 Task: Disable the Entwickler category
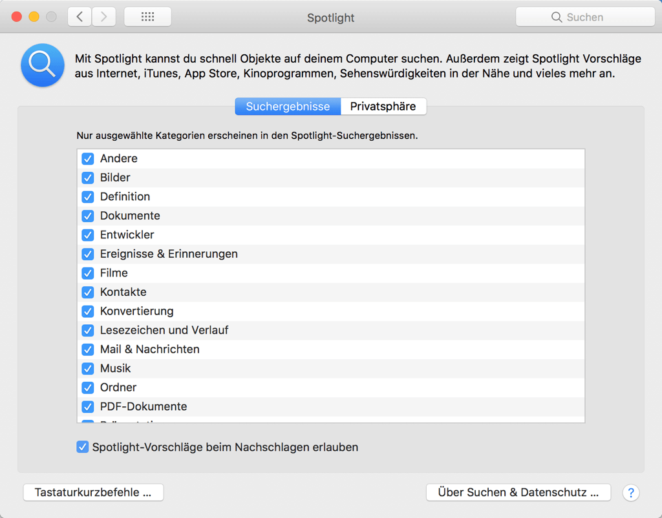(88, 235)
